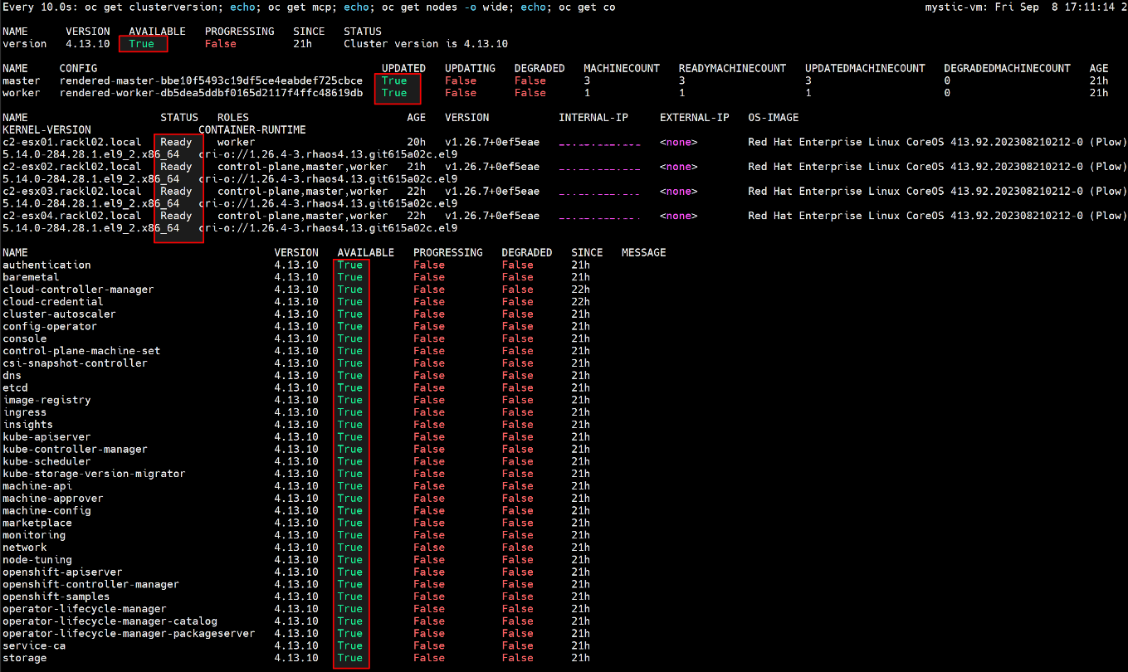Click the ingress operator DEGRADED False value
Image resolution: width=1128 pixels, height=672 pixels.
point(517,412)
